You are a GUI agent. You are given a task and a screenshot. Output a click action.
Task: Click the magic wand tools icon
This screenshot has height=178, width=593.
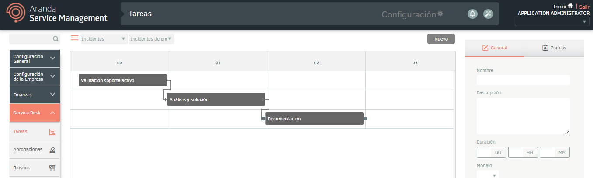pyautogui.click(x=488, y=14)
